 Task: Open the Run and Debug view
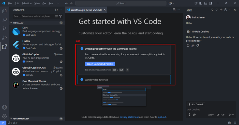(x=4, y=38)
